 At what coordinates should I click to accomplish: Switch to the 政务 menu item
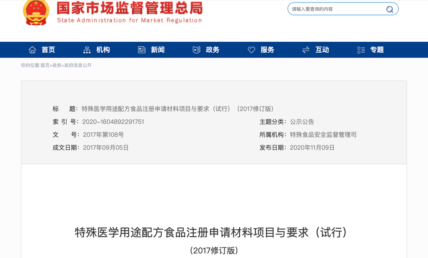pyautogui.click(x=212, y=50)
